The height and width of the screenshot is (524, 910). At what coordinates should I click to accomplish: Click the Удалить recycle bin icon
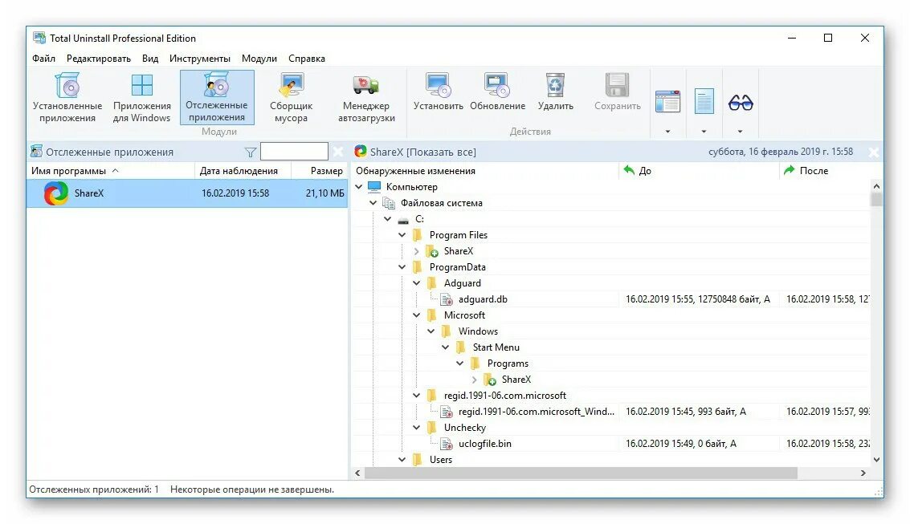(556, 85)
